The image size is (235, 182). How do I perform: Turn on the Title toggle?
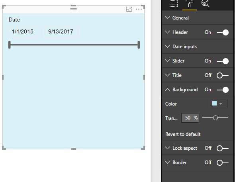pyautogui.click(x=223, y=76)
